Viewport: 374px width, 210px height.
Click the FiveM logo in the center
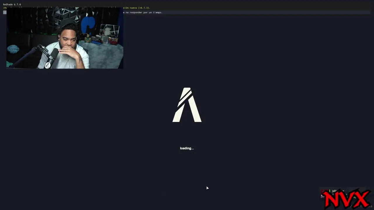tap(187, 105)
